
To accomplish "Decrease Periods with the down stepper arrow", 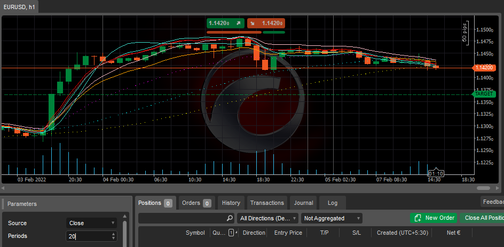I will (x=114, y=238).
